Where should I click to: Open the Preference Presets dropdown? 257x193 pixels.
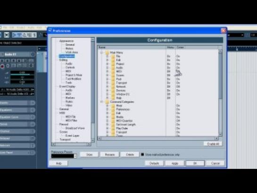[75, 156]
